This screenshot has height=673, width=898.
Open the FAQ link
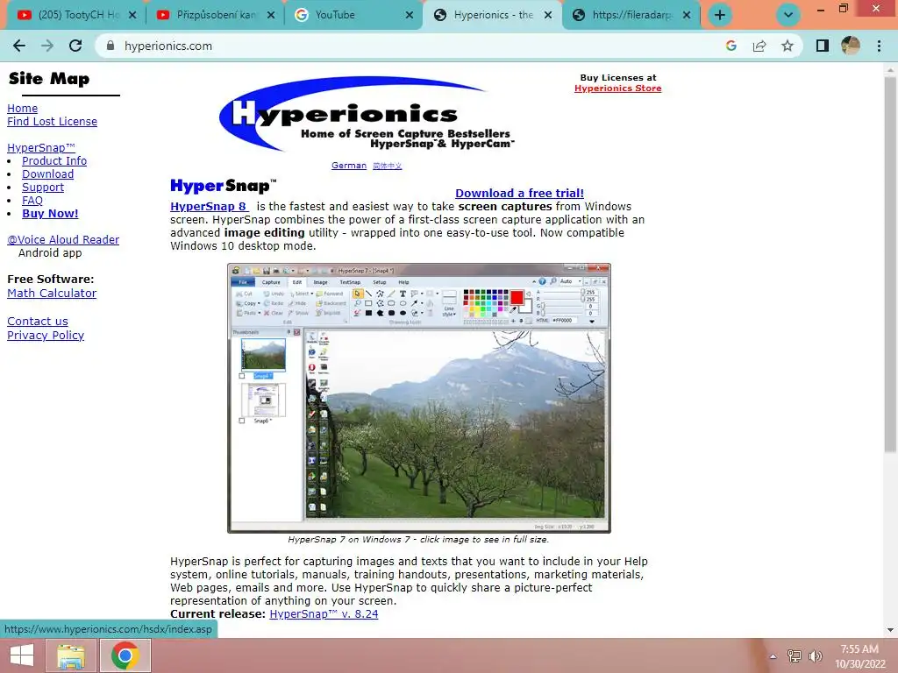pyautogui.click(x=32, y=201)
